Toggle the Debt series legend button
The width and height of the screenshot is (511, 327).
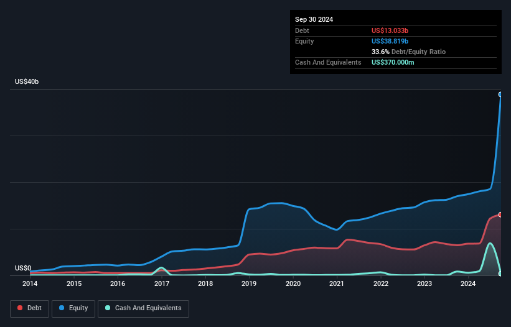(30, 308)
